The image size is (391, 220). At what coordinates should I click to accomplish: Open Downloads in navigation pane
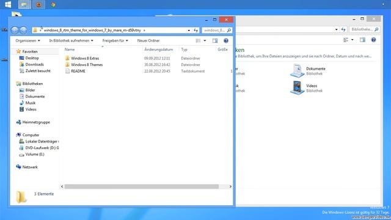tap(34, 64)
